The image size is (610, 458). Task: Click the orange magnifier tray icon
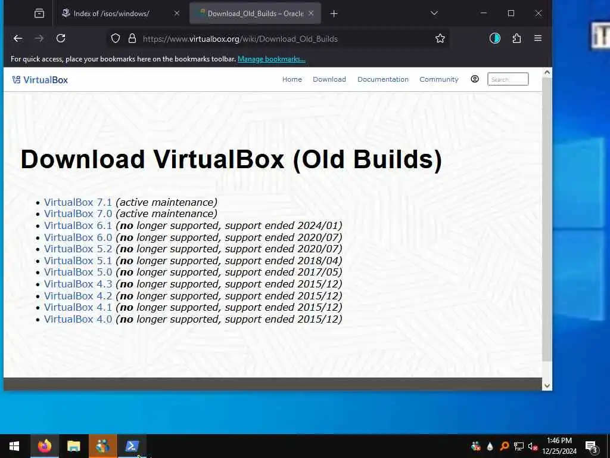point(505,446)
